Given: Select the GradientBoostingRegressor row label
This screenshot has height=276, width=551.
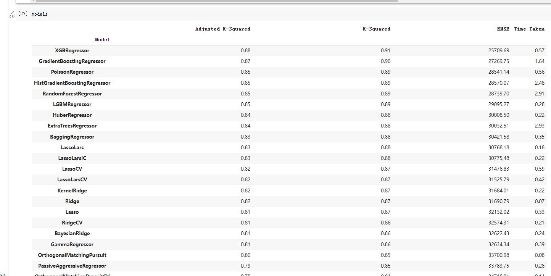Looking at the screenshot, I should click(72, 61).
